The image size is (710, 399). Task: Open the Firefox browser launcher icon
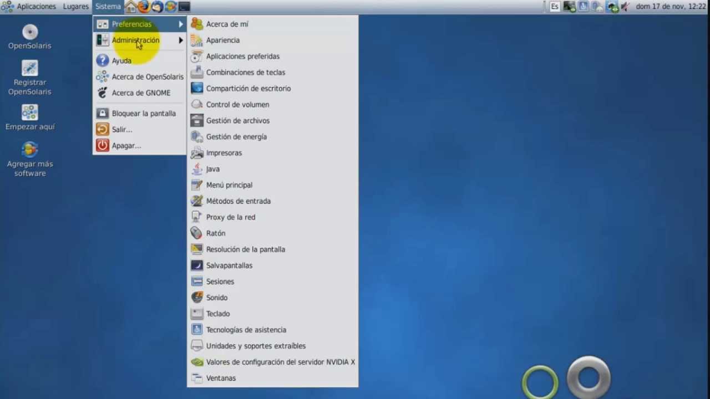coord(144,7)
